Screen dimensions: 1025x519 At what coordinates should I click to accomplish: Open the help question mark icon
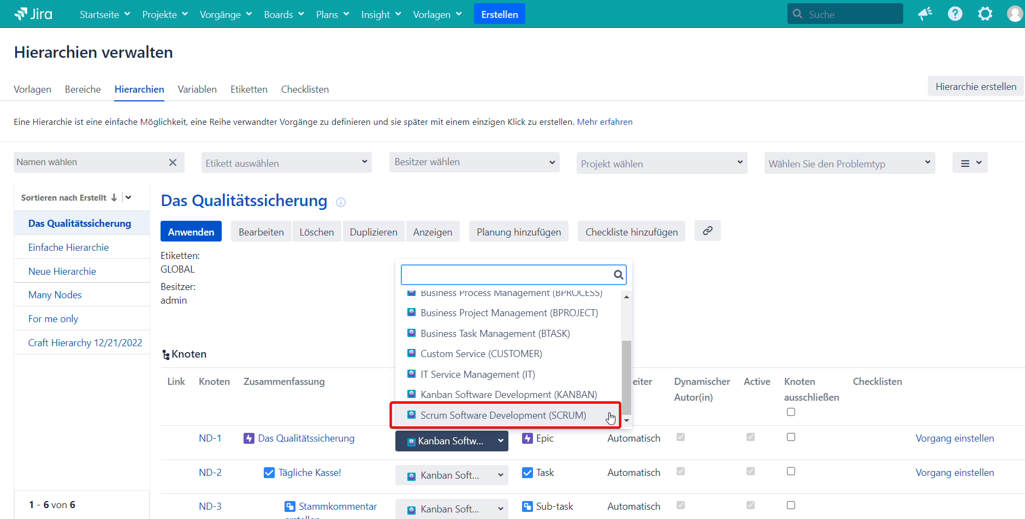tap(955, 14)
